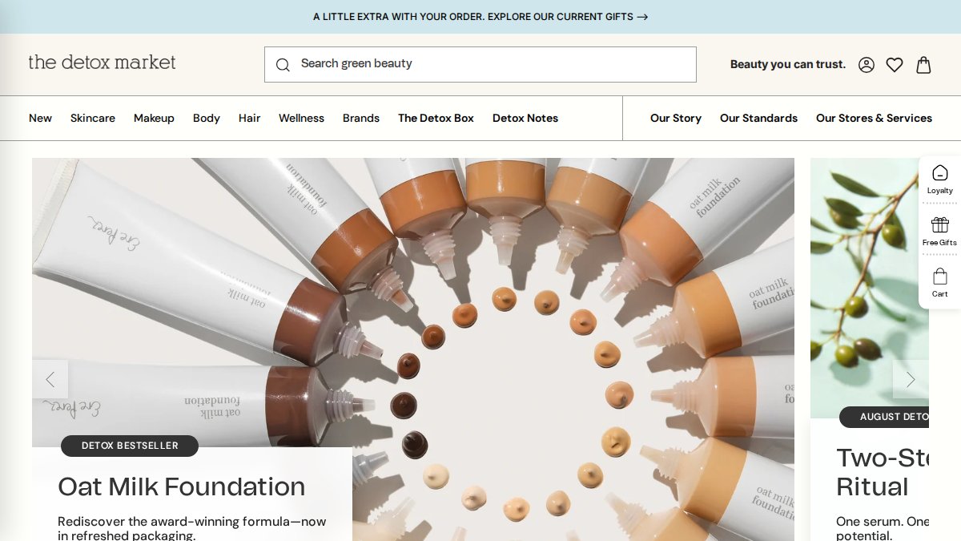Go to previous carousel slide arrow
This screenshot has width=961, height=541.
click(x=50, y=379)
